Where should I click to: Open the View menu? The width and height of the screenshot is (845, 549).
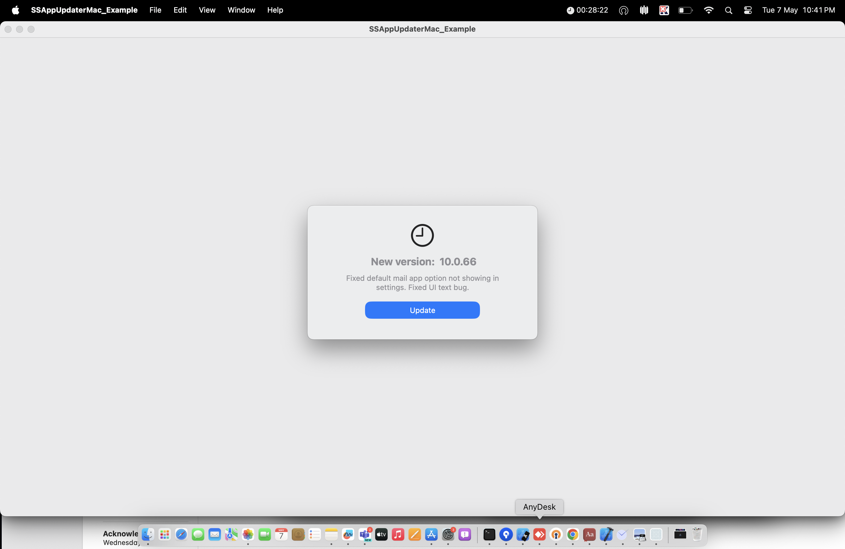(207, 10)
